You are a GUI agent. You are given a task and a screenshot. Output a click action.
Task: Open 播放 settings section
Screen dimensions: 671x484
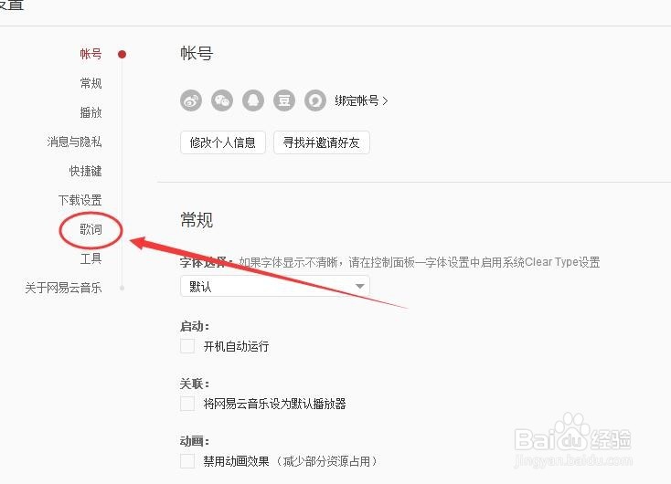(91, 112)
